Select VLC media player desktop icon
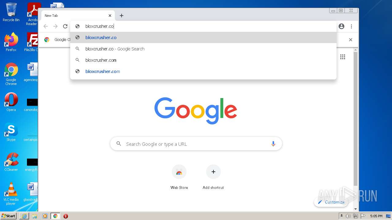The height and width of the screenshot is (220, 392). click(11, 194)
